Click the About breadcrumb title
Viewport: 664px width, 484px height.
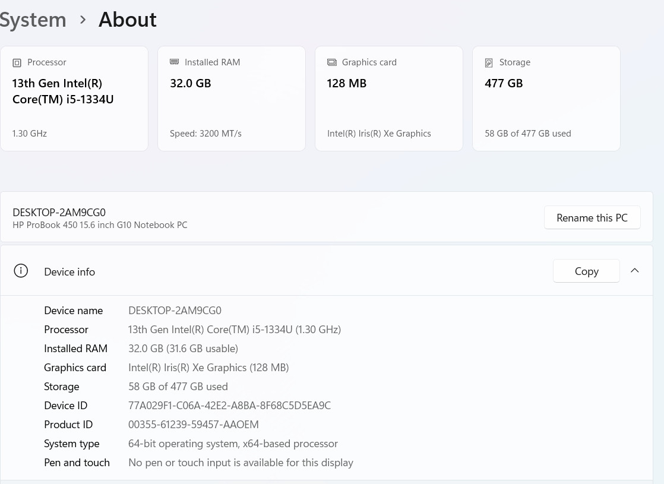(128, 20)
